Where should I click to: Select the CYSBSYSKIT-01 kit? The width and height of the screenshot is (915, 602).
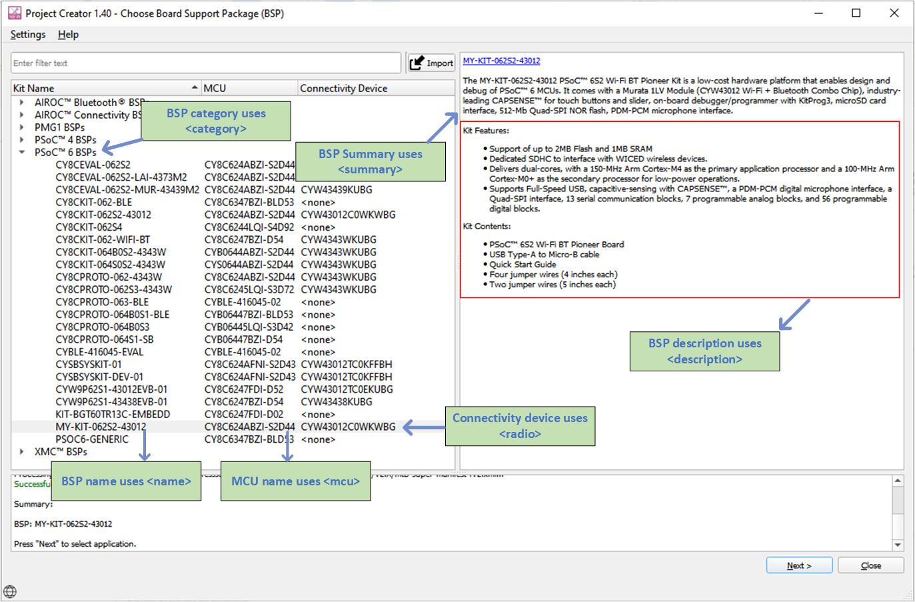89,365
